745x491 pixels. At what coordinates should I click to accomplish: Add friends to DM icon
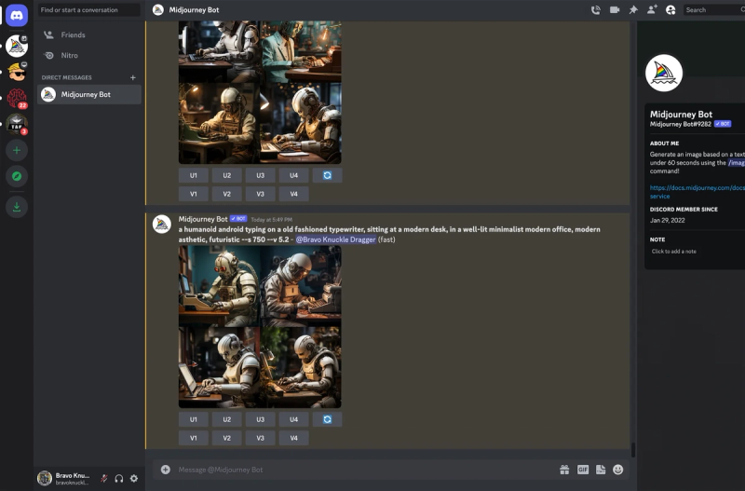[652, 10]
